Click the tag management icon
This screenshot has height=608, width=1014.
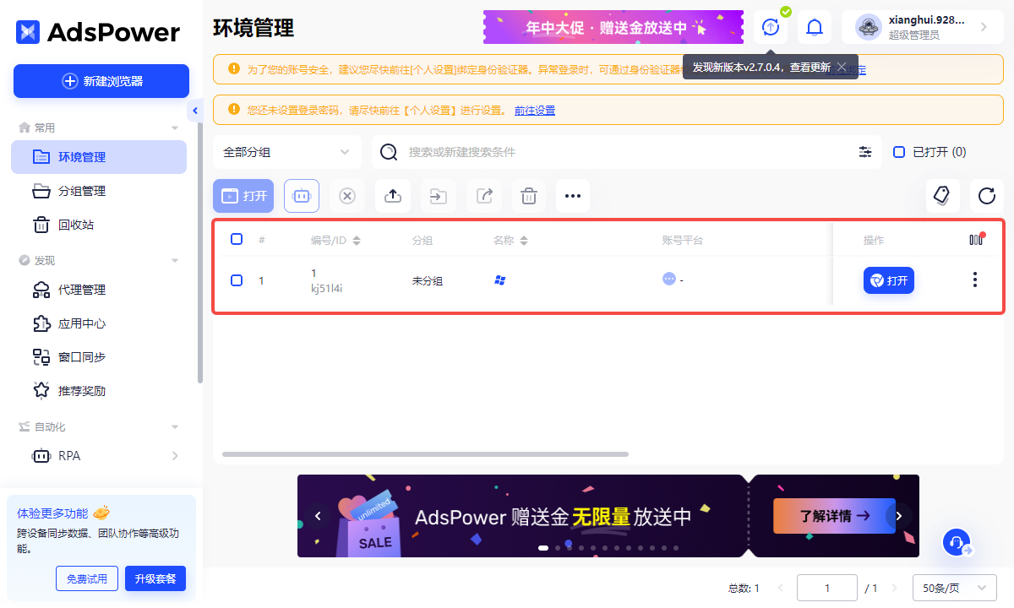[942, 196]
